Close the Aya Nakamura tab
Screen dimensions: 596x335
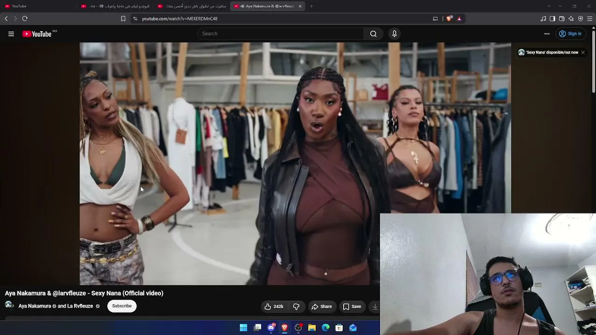300,6
